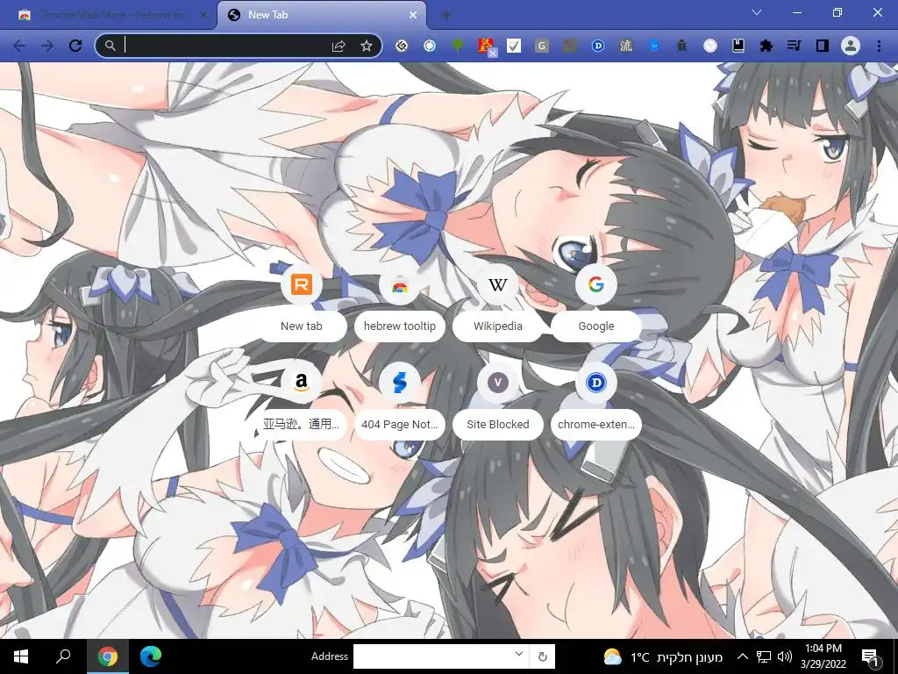Open the blue circled D extension icon
Image resolution: width=898 pixels, height=674 pixels.
[598, 46]
